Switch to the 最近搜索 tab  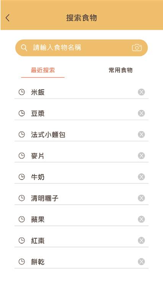[43, 70]
